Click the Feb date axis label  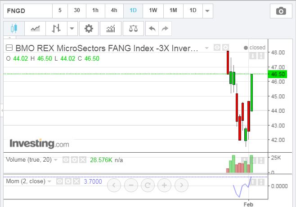248,204
